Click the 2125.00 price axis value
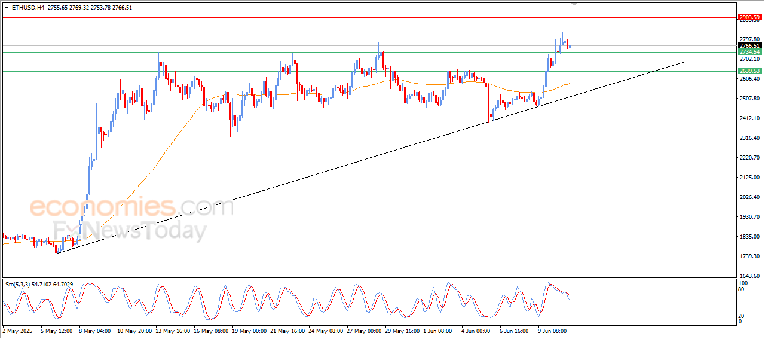 click(749, 178)
